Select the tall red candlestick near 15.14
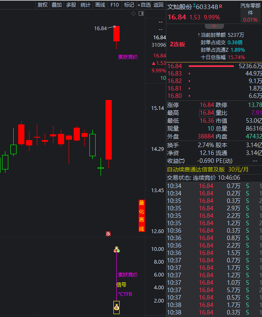The height and width of the screenshot is (317, 262). pyautogui.click(x=108, y=130)
